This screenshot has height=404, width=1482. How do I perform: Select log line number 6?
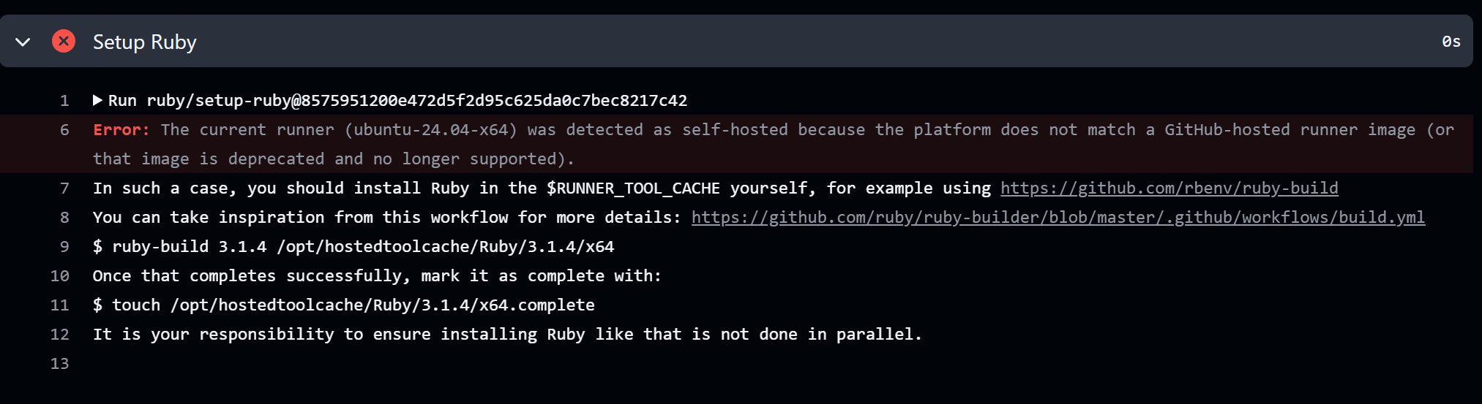(x=64, y=130)
